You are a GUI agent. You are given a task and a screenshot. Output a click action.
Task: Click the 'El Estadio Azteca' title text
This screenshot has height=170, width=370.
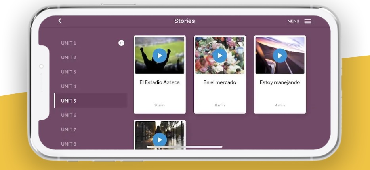pyautogui.click(x=160, y=82)
